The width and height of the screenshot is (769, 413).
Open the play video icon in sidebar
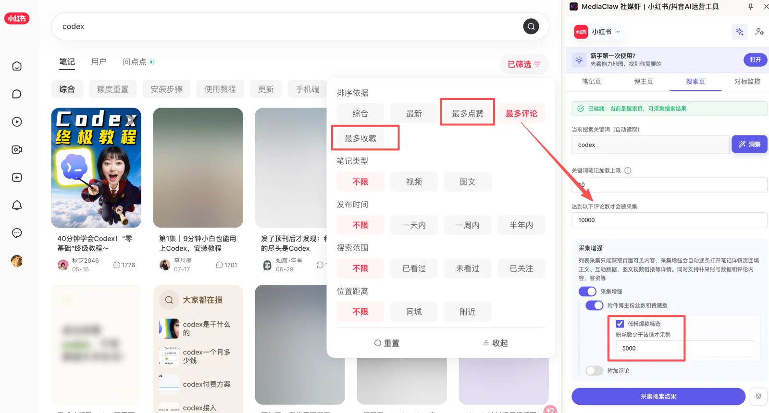click(x=17, y=122)
